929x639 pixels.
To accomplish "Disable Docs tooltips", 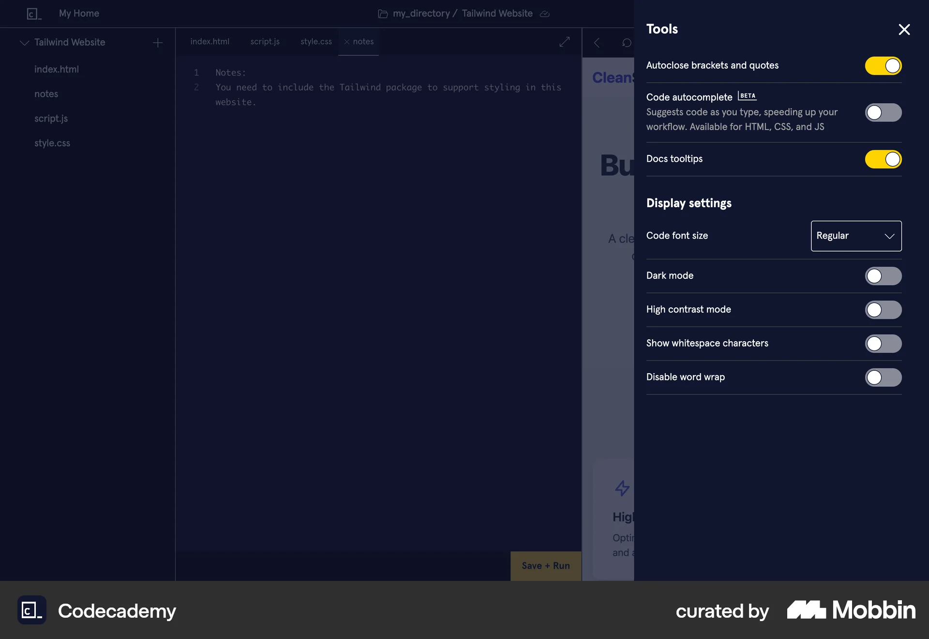I will click(x=883, y=159).
